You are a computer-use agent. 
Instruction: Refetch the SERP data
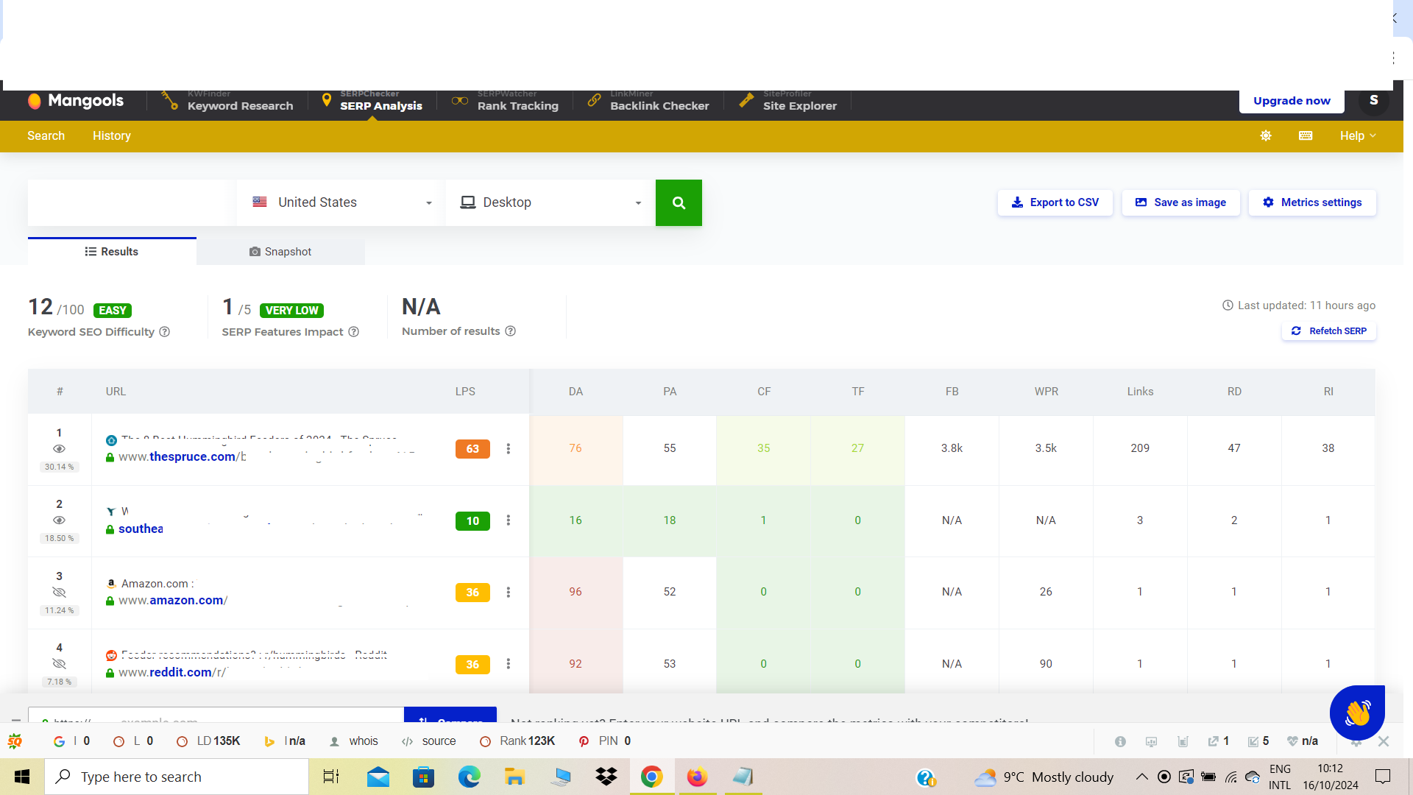[x=1329, y=331]
